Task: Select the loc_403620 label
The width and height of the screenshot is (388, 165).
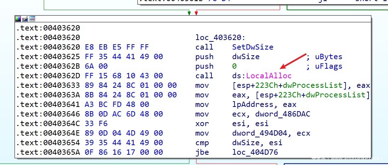Action: tap(220, 38)
